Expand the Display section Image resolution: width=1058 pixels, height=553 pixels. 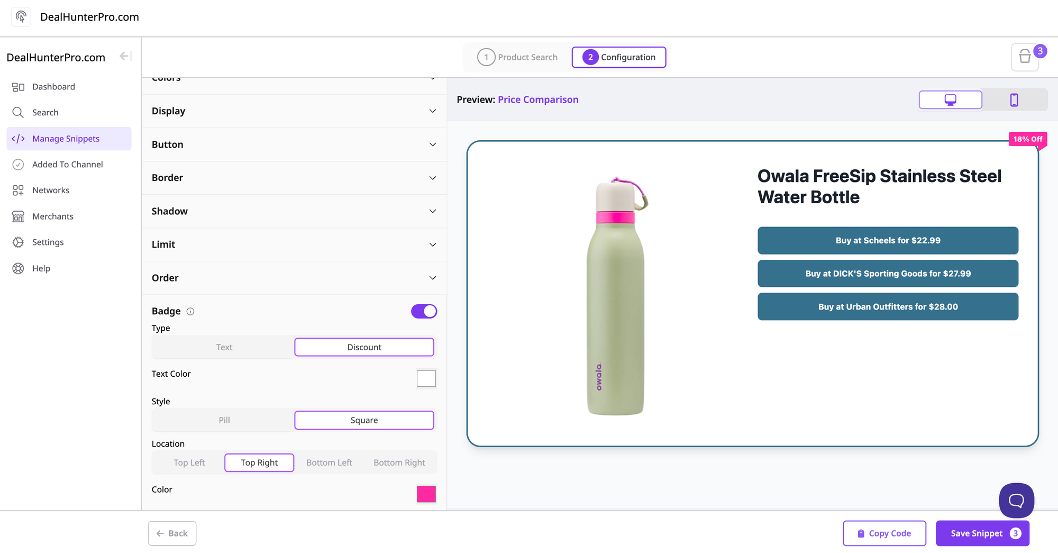(x=294, y=111)
